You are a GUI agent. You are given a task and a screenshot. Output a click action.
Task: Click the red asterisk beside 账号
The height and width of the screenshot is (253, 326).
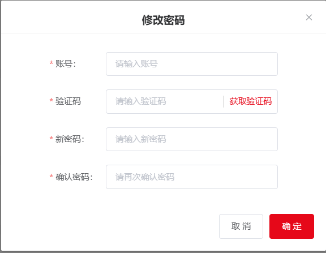51,63
